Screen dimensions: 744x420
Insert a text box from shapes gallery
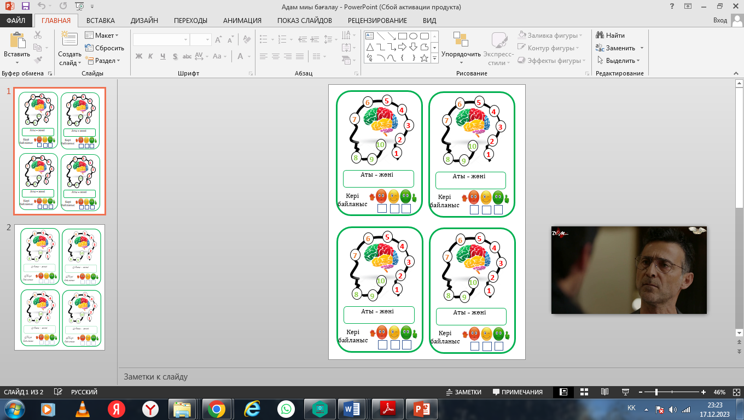point(369,36)
